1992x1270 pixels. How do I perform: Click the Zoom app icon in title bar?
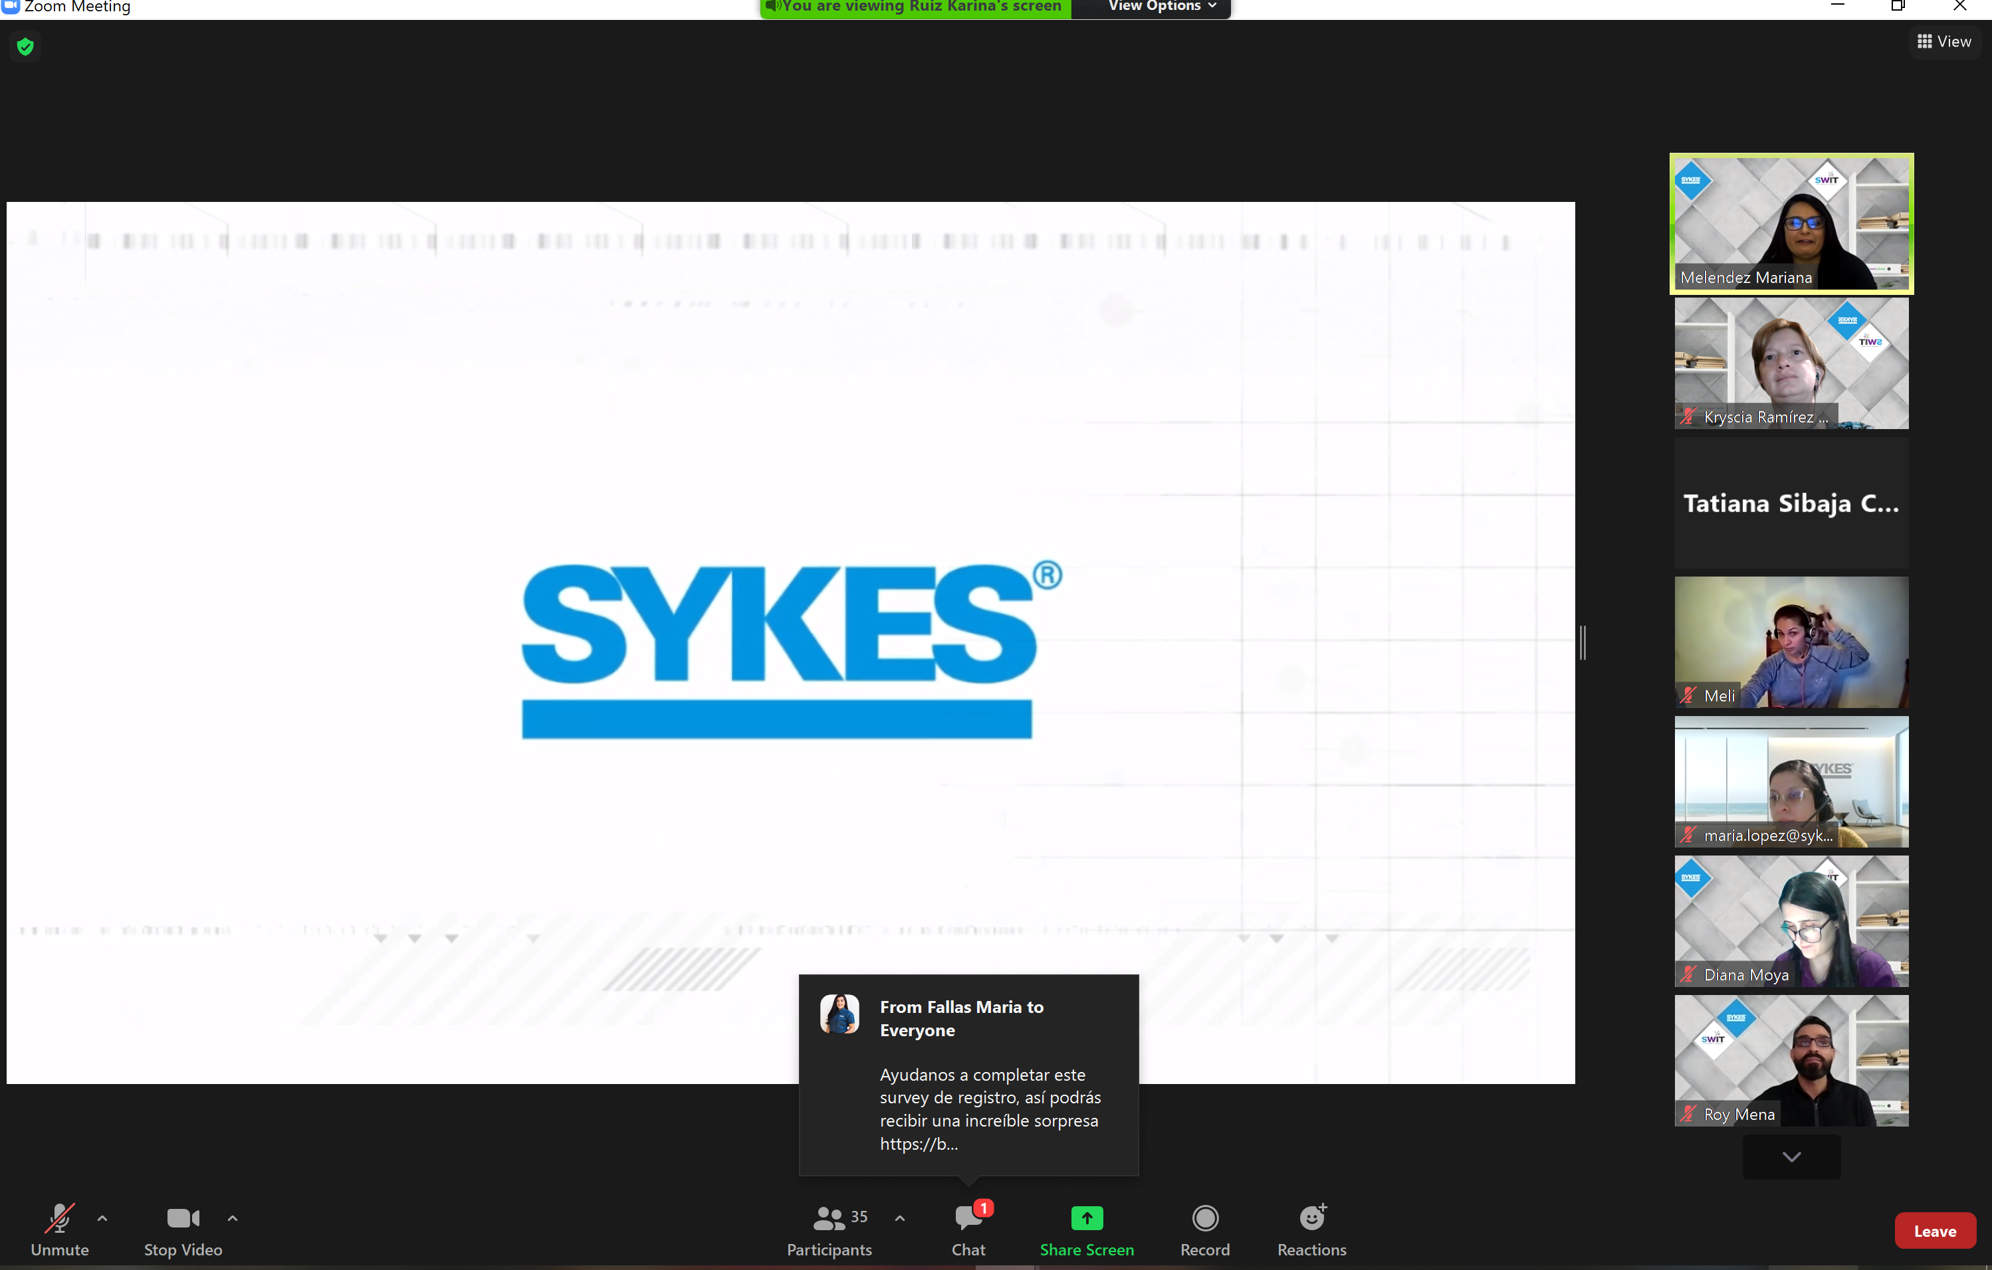click(10, 6)
